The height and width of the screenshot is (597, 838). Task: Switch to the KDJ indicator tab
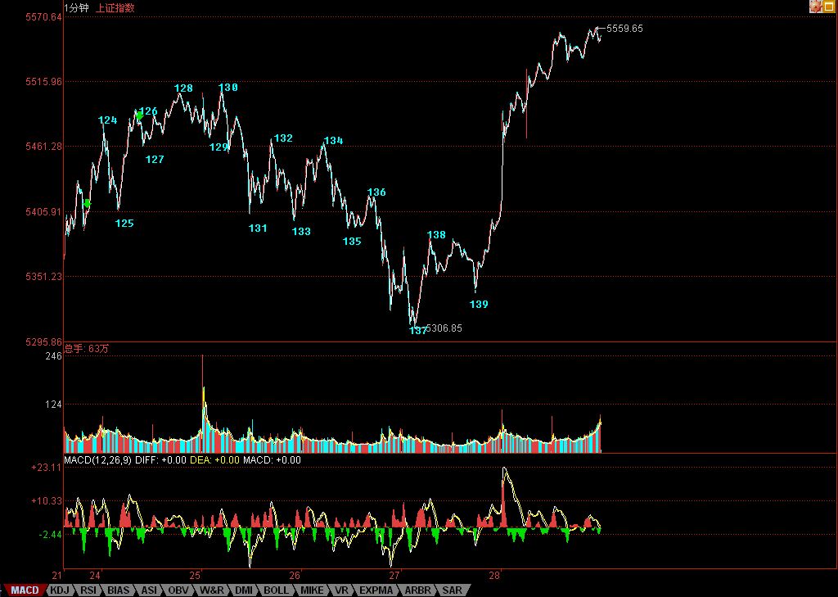(59, 590)
